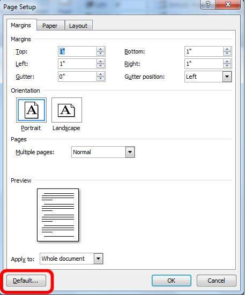
Task: Click inside the Gutter input field
Action: (77, 77)
